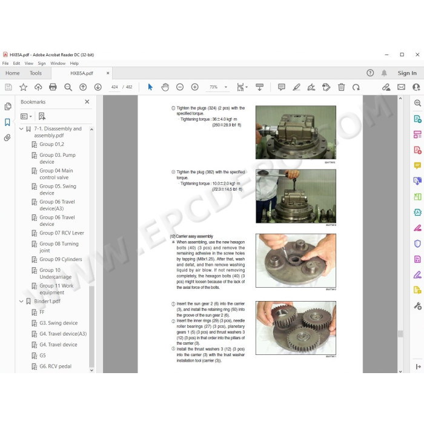This screenshot has height=424, width=424.
Task: Switch to the Home tab
Action: 13,73
